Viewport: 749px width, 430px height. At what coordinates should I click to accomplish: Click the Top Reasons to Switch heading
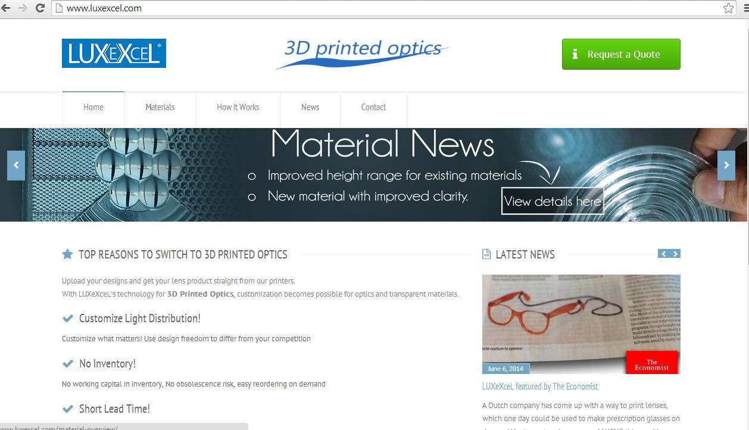point(183,254)
